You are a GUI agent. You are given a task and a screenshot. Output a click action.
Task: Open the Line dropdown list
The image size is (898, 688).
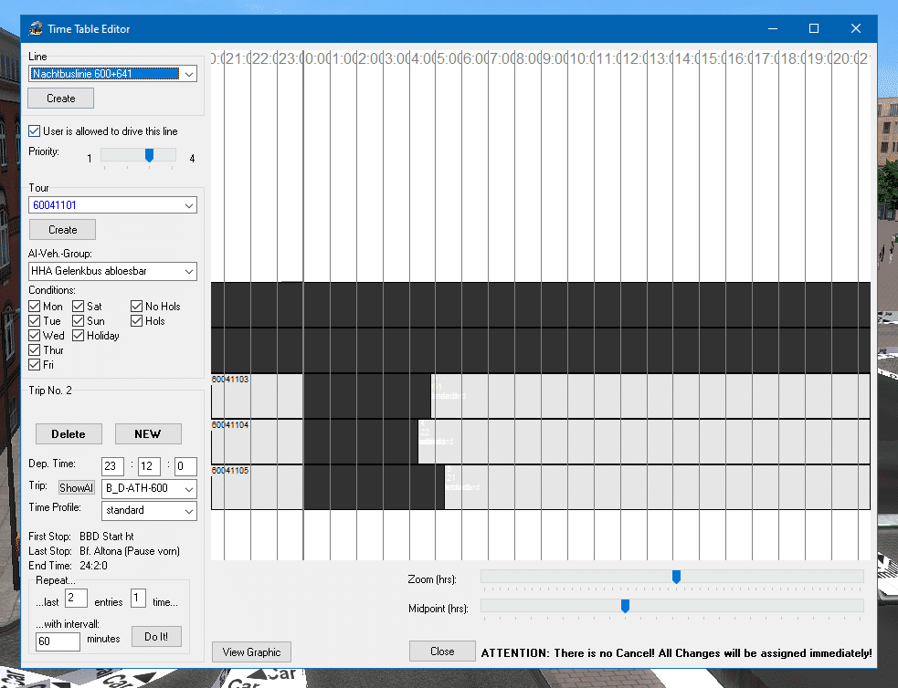pyautogui.click(x=189, y=74)
